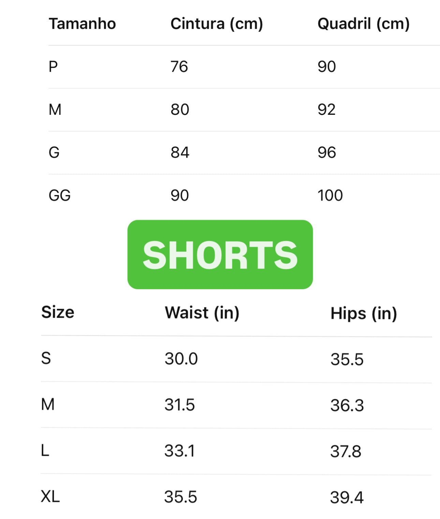
Task: Click size P row label
Action: click(53, 67)
